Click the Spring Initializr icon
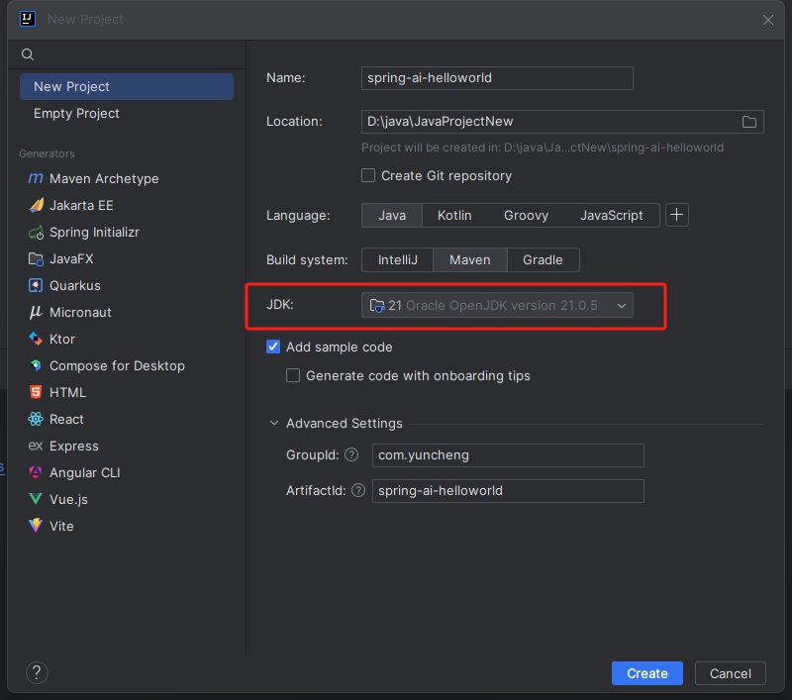 [x=36, y=232]
